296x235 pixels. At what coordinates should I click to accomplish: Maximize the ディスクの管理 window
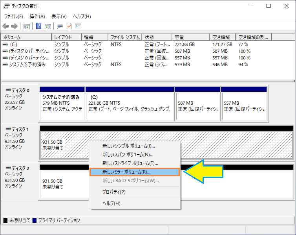(269, 6)
